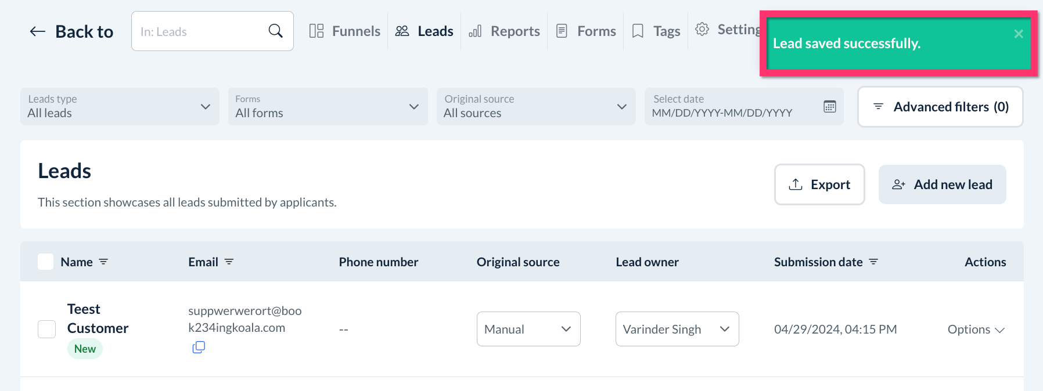
Task: Sort leads by Email column
Action: coord(229,262)
